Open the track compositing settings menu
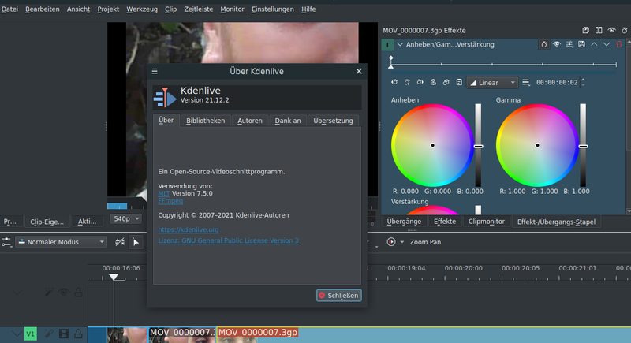631x343 pixels. tap(6, 242)
